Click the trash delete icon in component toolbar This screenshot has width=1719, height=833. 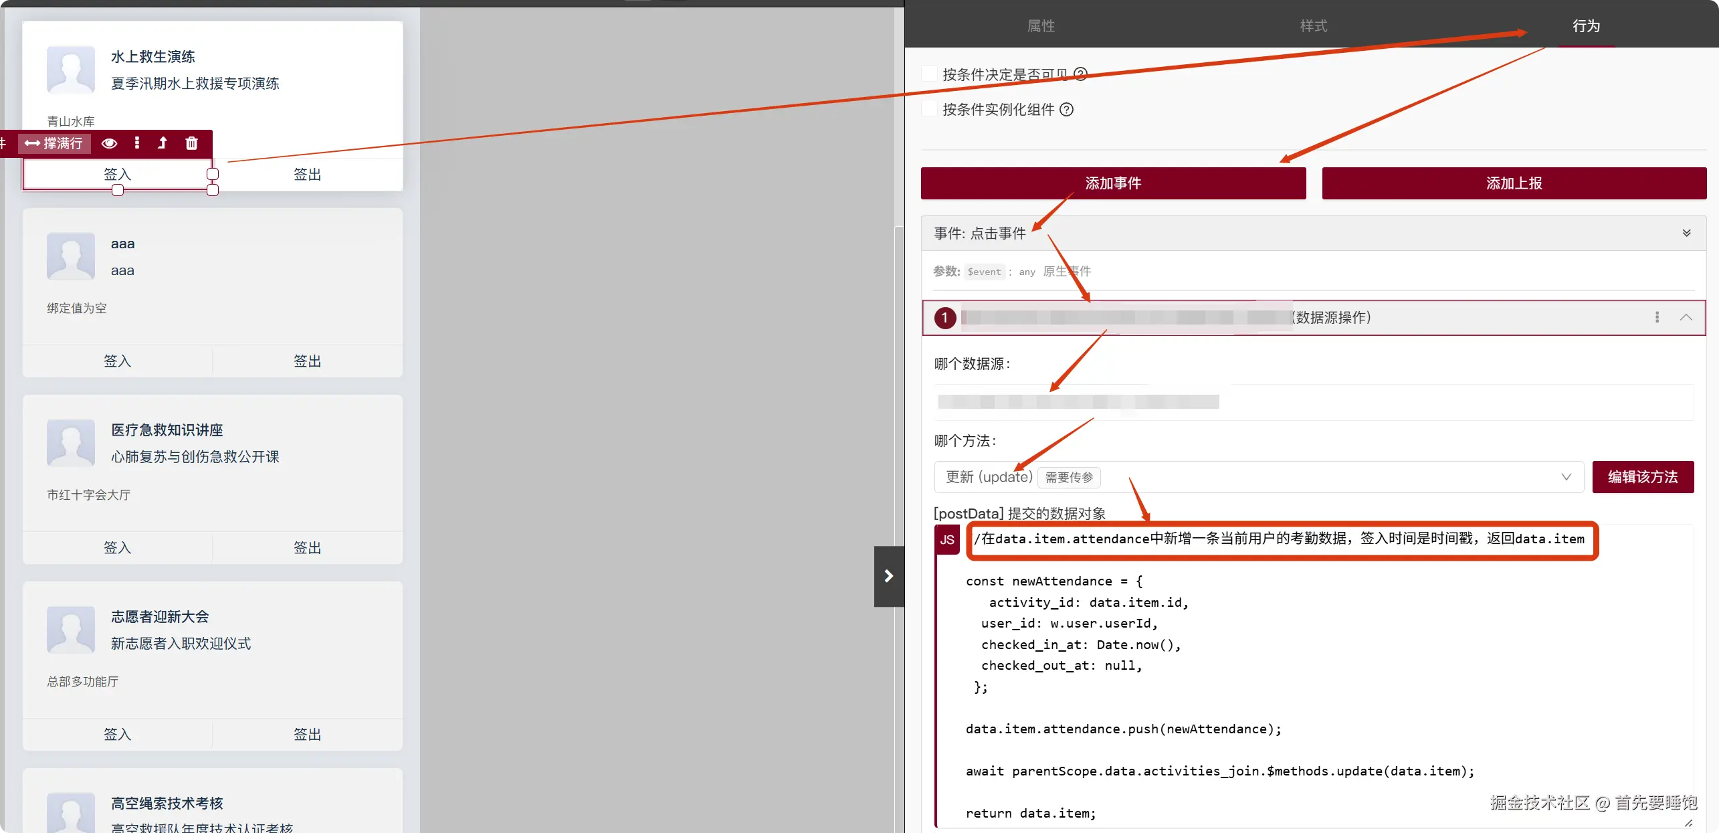(x=191, y=143)
